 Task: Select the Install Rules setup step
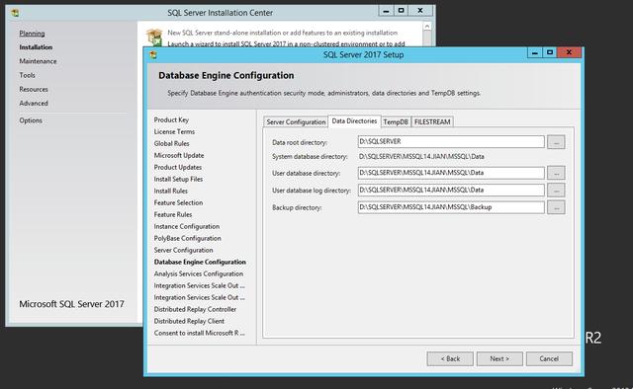tap(171, 192)
